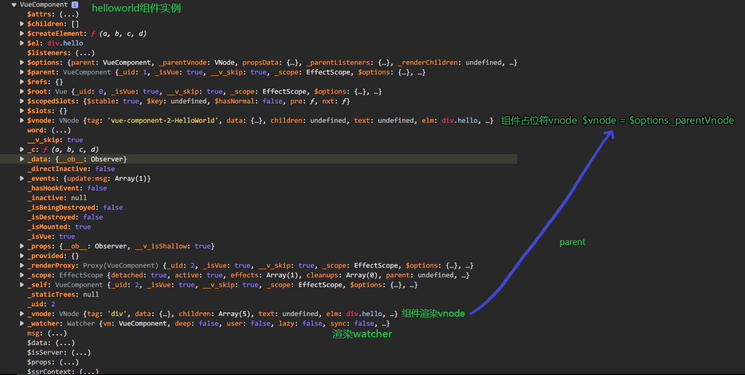Expand the $root Vue entry
This screenshot has width=745, height=375.
pyautogui.click(x=22, y=91)
